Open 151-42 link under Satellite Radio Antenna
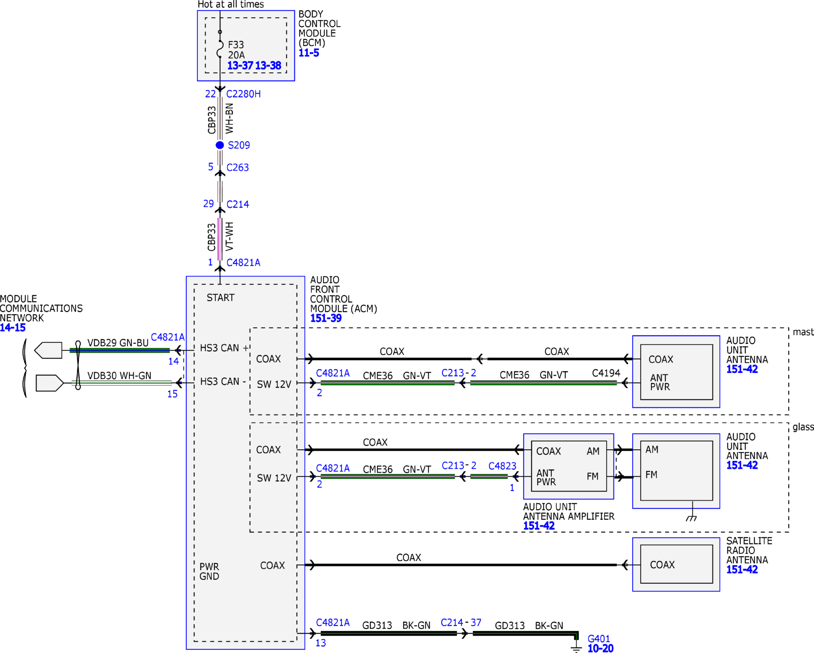This screenshot has width=814, height=653. (742, 569)
